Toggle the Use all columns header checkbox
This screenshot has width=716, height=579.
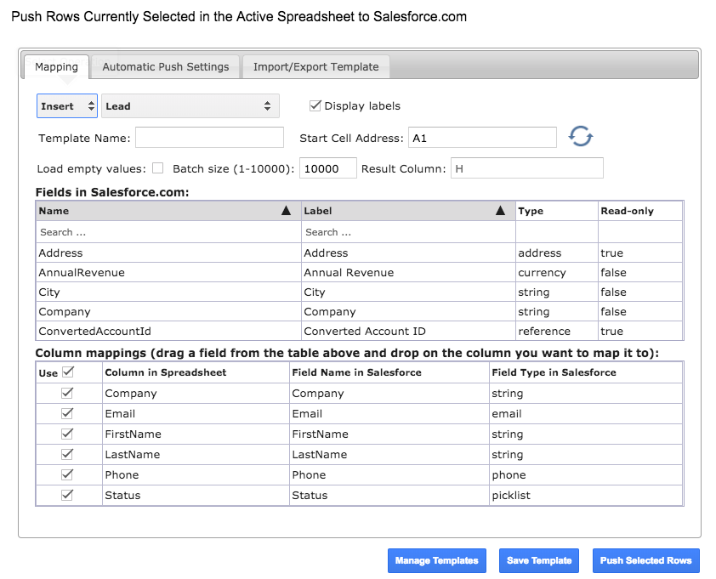pos(67,372)
